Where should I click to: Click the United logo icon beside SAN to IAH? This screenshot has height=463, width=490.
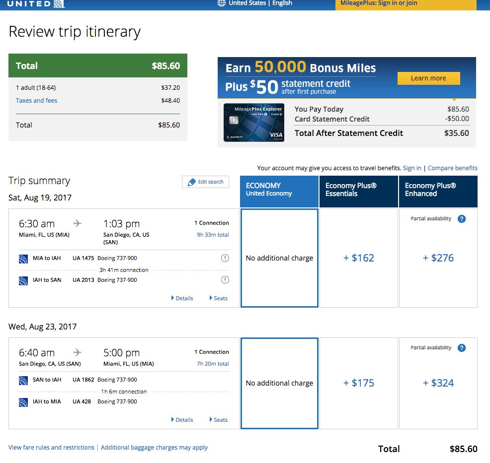tap(23, 381)
